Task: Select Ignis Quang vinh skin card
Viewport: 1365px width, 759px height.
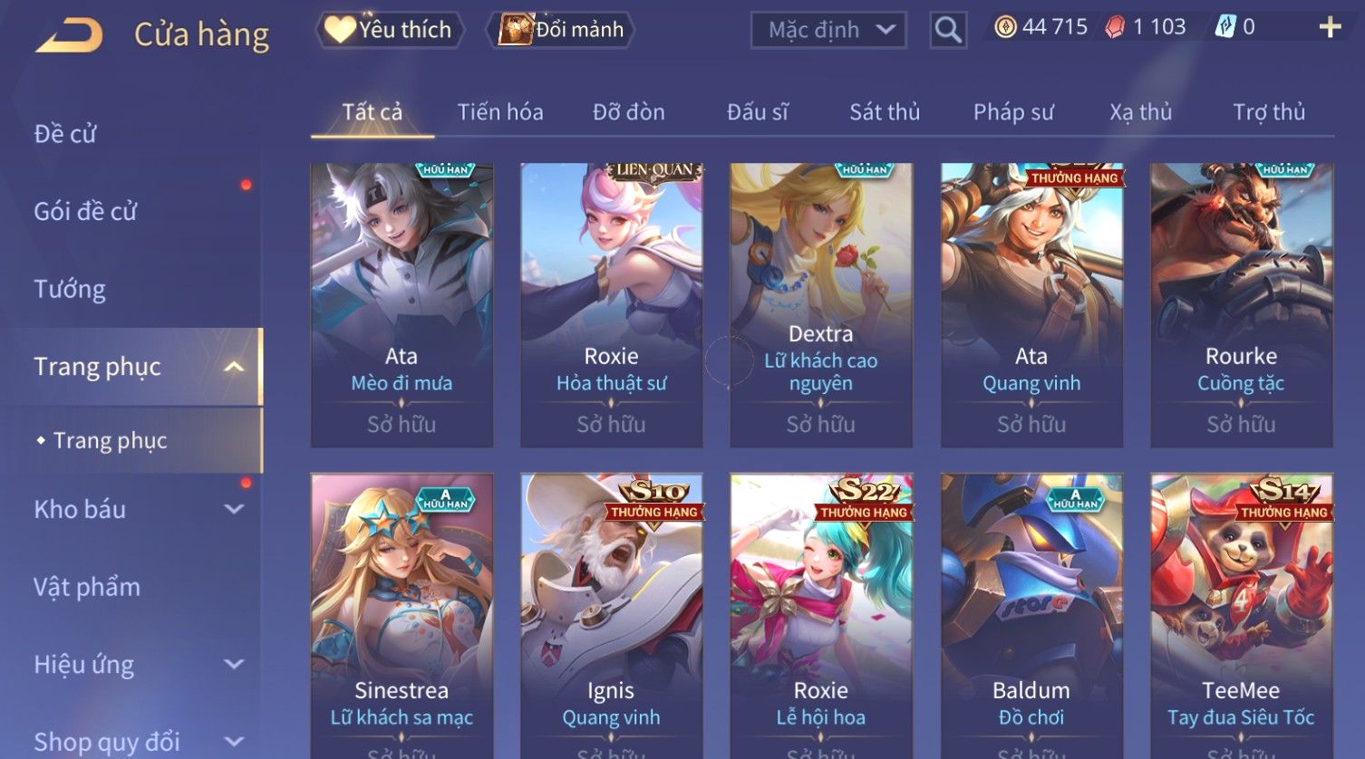Action: coord(611,616)
